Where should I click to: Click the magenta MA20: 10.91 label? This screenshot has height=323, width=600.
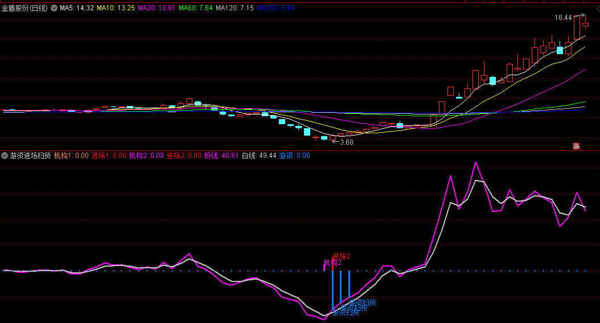click(x=157, y=9)
